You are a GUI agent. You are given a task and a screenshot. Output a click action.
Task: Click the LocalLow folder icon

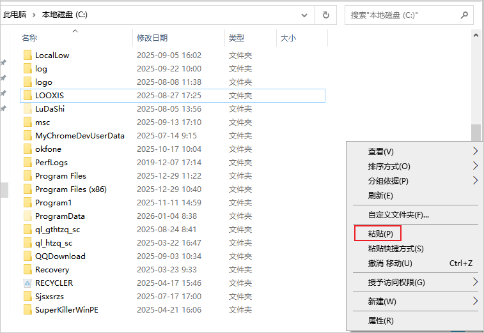pyautogui.click(x=27, y=55)
